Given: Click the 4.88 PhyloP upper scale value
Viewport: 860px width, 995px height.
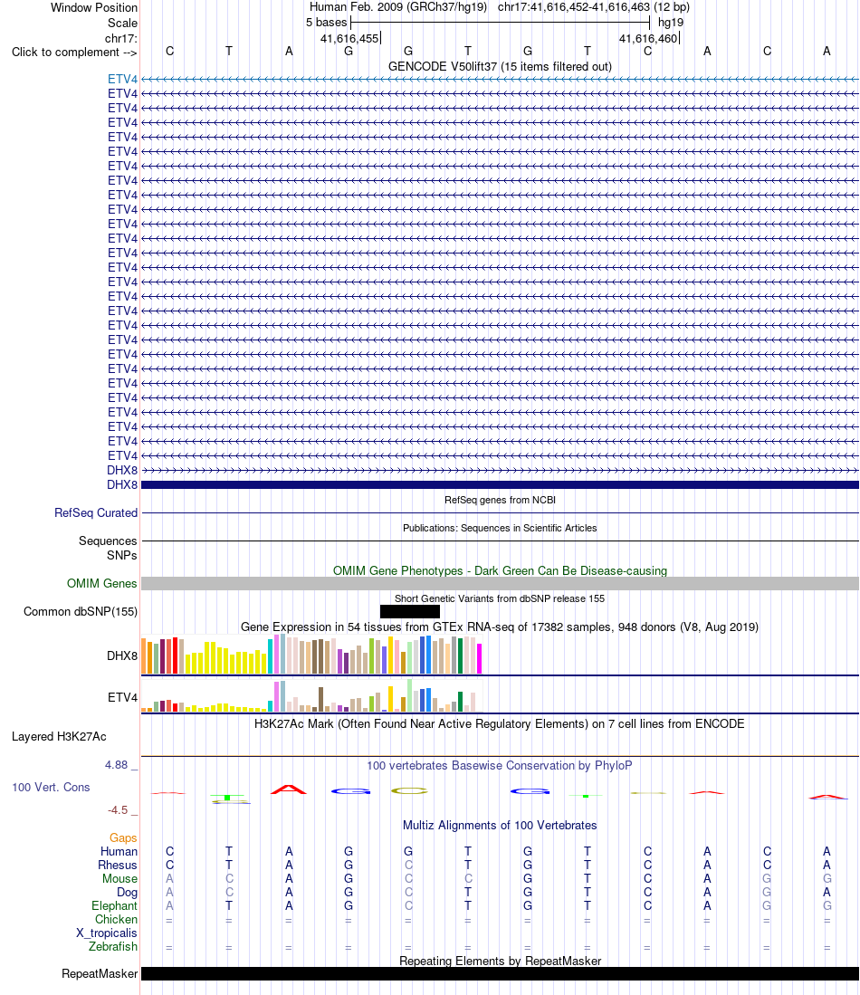Looking at the screenshot, I should point(116,765).
